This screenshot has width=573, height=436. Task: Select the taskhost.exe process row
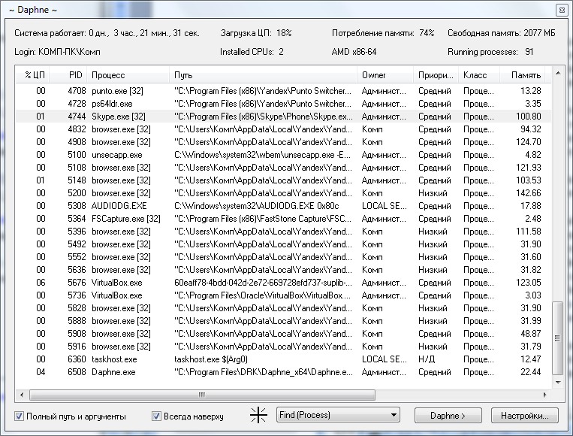[x=283, y=359]
